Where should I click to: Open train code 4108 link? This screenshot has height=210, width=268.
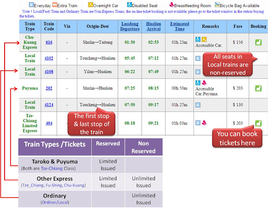pos(49,72)
